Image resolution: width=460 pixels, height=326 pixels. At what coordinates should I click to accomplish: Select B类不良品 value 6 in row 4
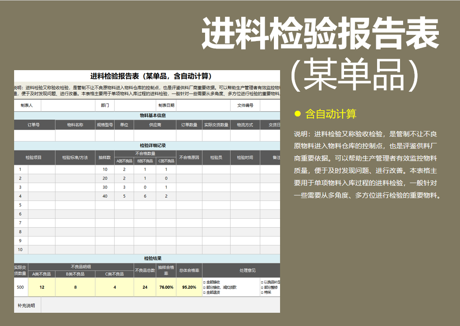(145, 196)
